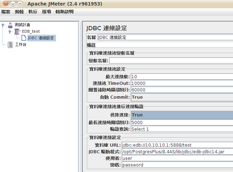Open the 選項 menu
This screenshot has height=172, width=233.
click(x=46, y=12)
